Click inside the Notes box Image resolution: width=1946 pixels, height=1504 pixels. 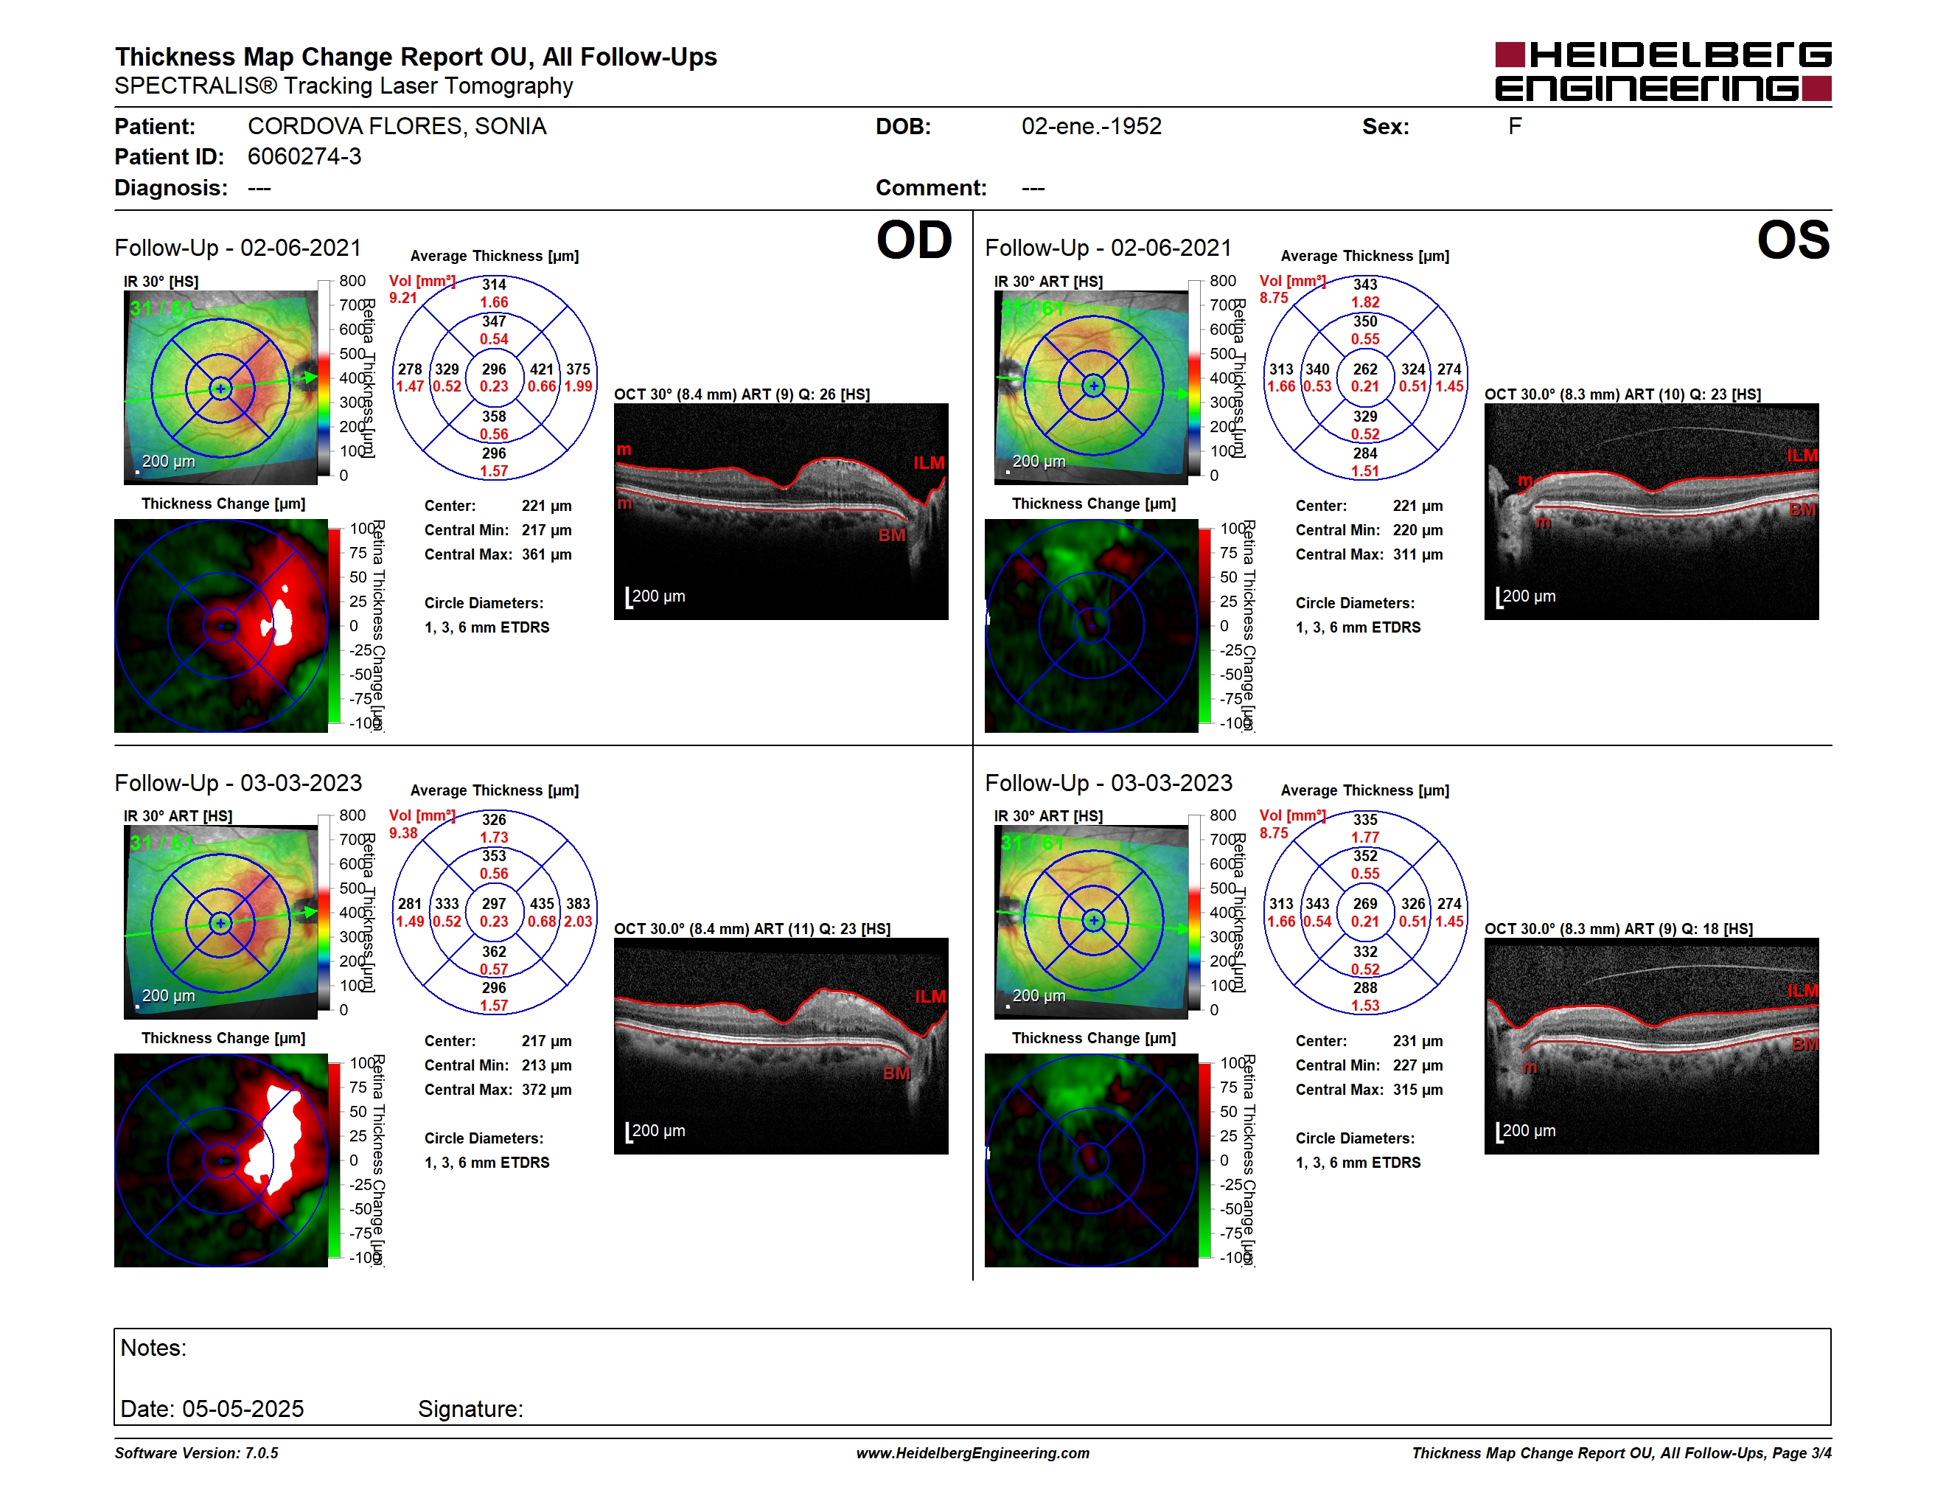(972, 1376)
